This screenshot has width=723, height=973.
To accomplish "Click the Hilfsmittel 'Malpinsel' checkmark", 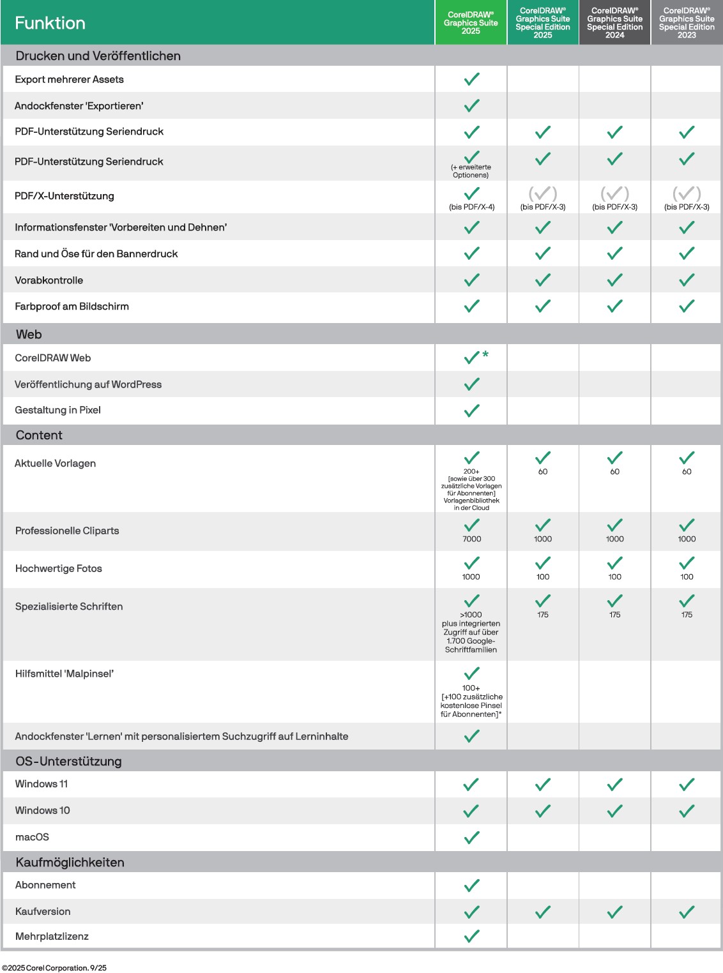I will [x=471, y=673].
